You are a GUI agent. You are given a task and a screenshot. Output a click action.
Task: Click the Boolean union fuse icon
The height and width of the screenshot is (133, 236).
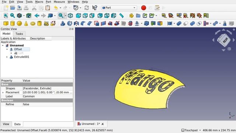pyautogui.click(x=192, y=23)
